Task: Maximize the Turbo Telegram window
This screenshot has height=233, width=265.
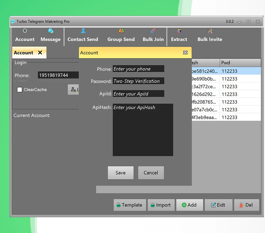Action: pyautogui.click(x=248, y=22)
